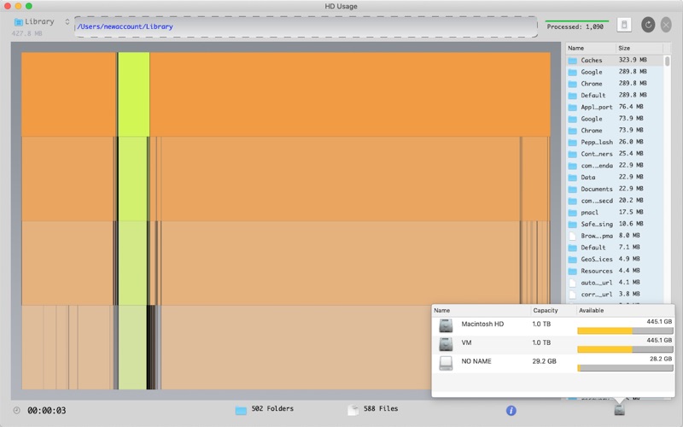Select the Google row sized 73.9 MB
Screen dimensions: 683x427
[x=615, y=119]
